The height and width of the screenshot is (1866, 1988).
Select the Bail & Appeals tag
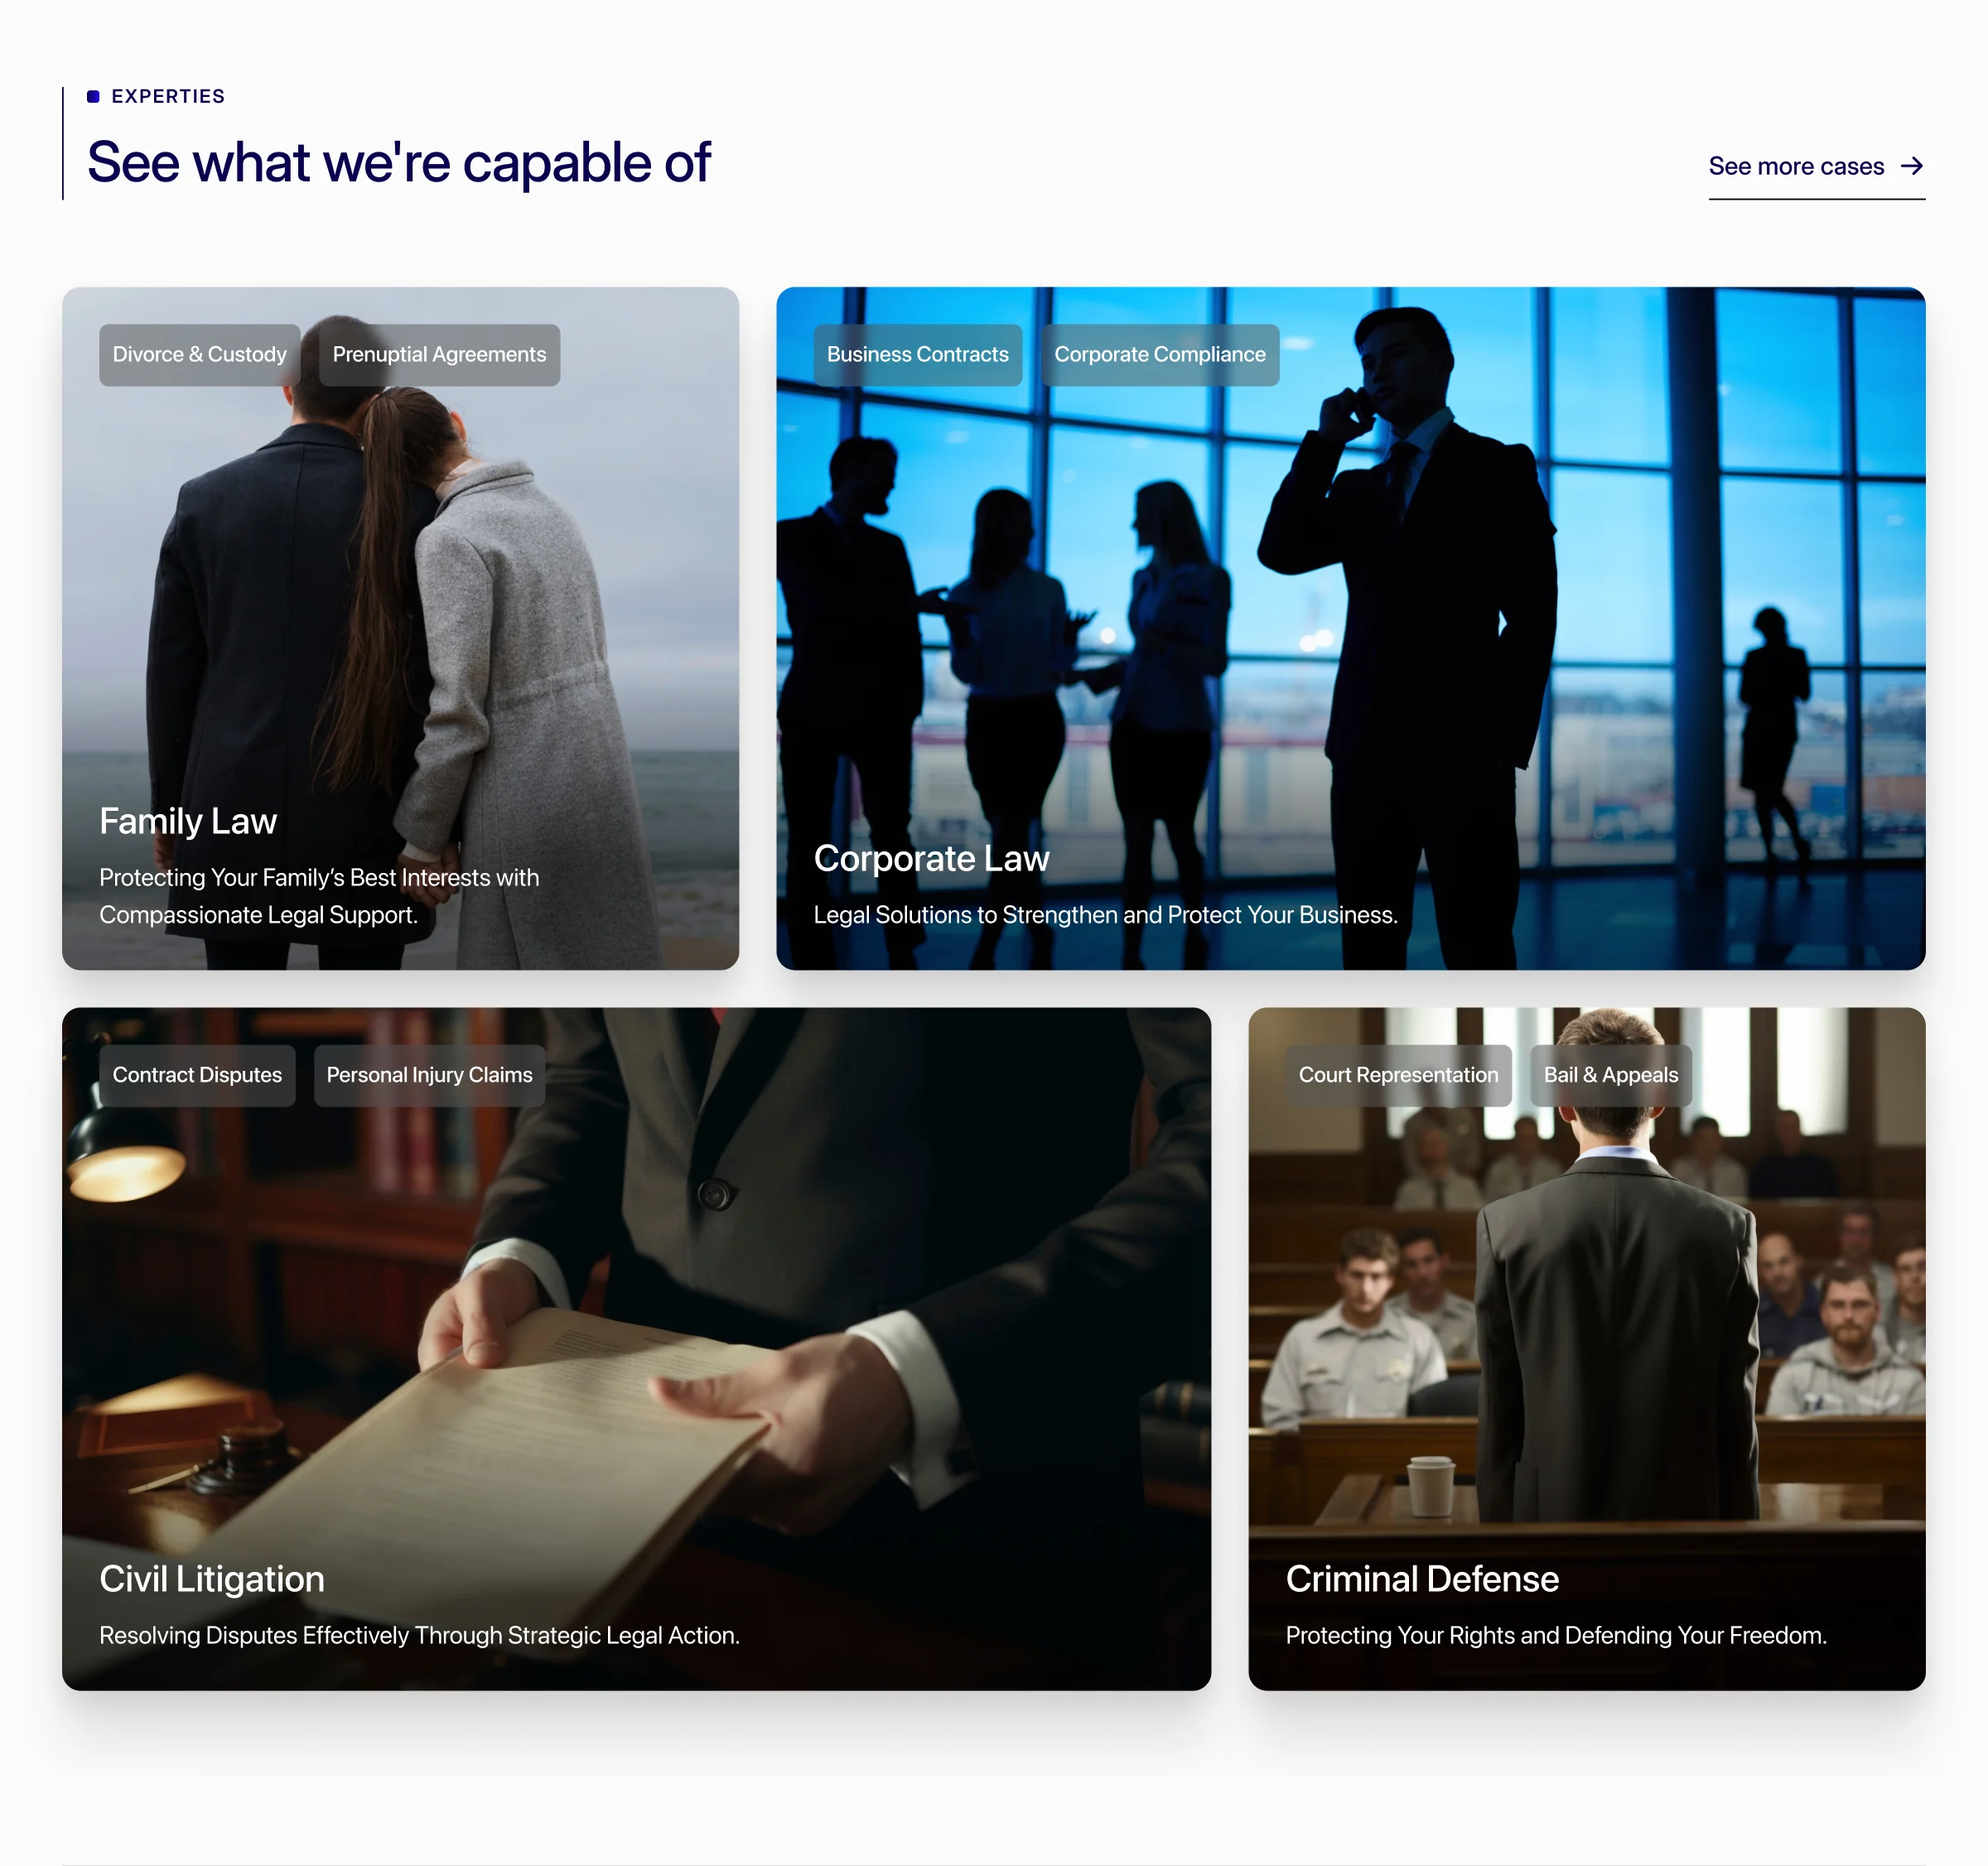[1610, 1075]
